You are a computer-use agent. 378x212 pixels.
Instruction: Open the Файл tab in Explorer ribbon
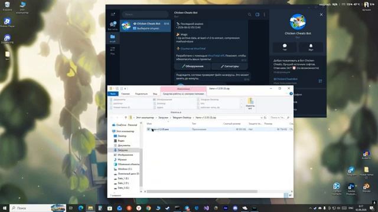113,94
